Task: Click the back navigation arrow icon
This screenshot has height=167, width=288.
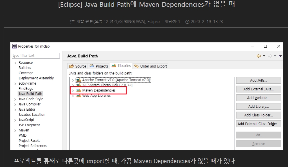Action: [x=259, y=56]
